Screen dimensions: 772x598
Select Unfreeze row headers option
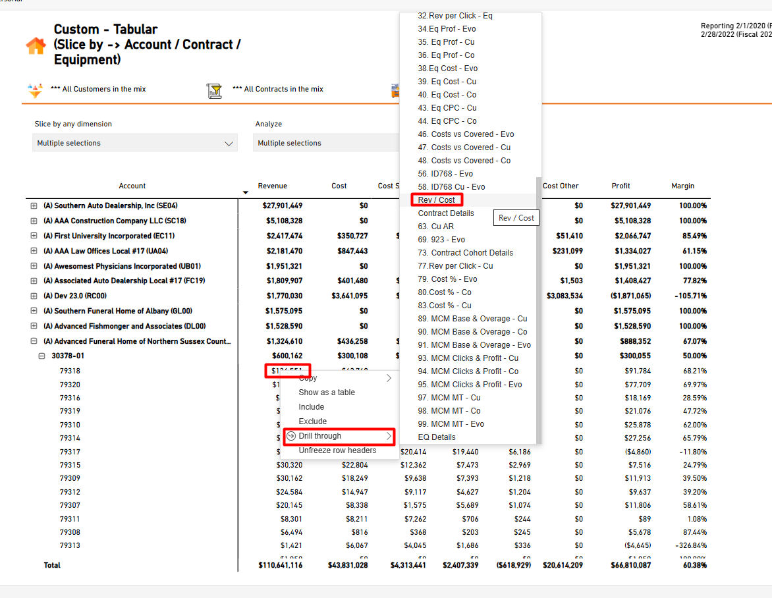point(339,450)
